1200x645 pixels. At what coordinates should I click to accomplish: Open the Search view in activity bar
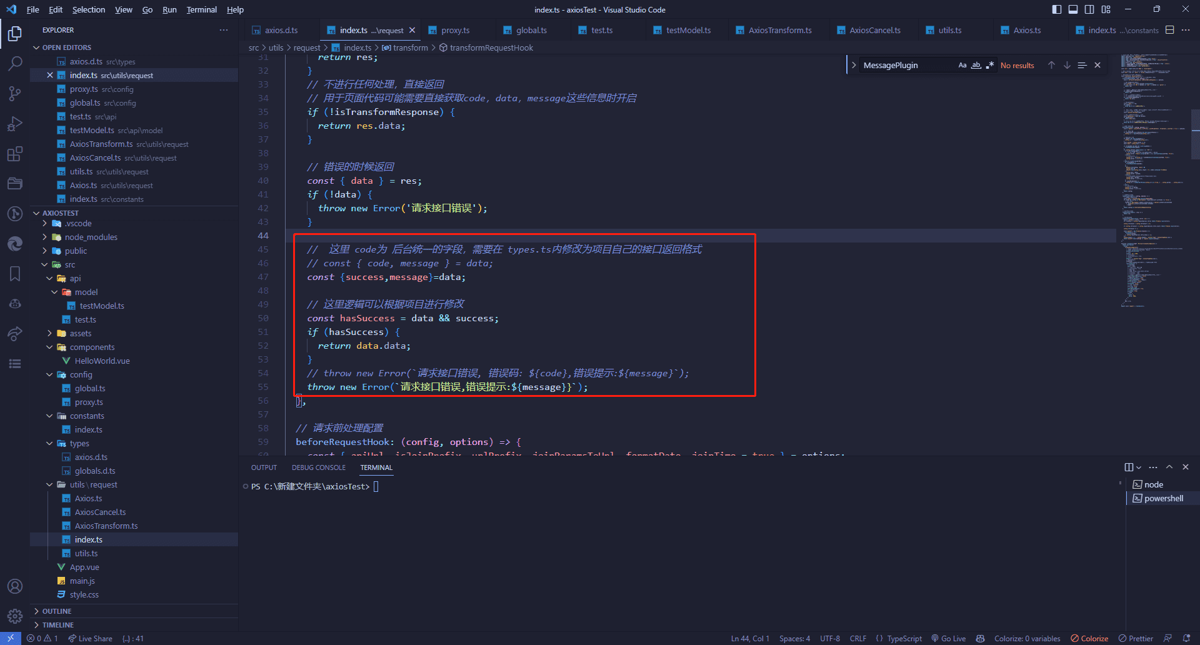tap(15, 63)
